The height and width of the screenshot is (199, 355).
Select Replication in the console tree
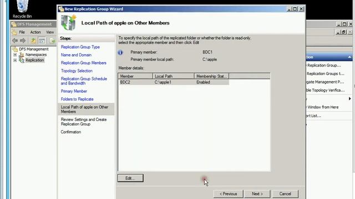34,60
